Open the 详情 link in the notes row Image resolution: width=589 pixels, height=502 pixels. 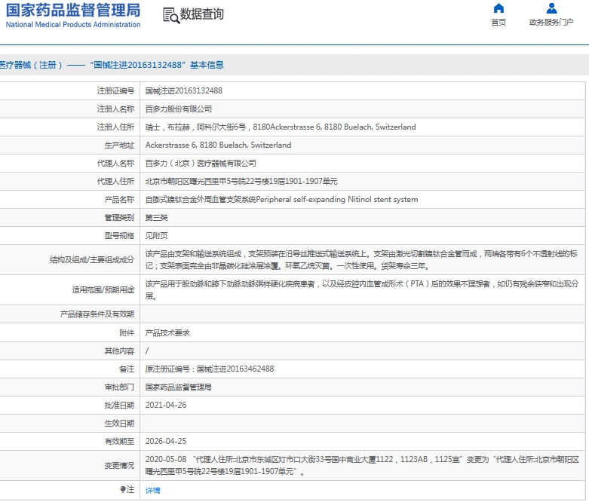pyautogui.click(x=152, y=490)
